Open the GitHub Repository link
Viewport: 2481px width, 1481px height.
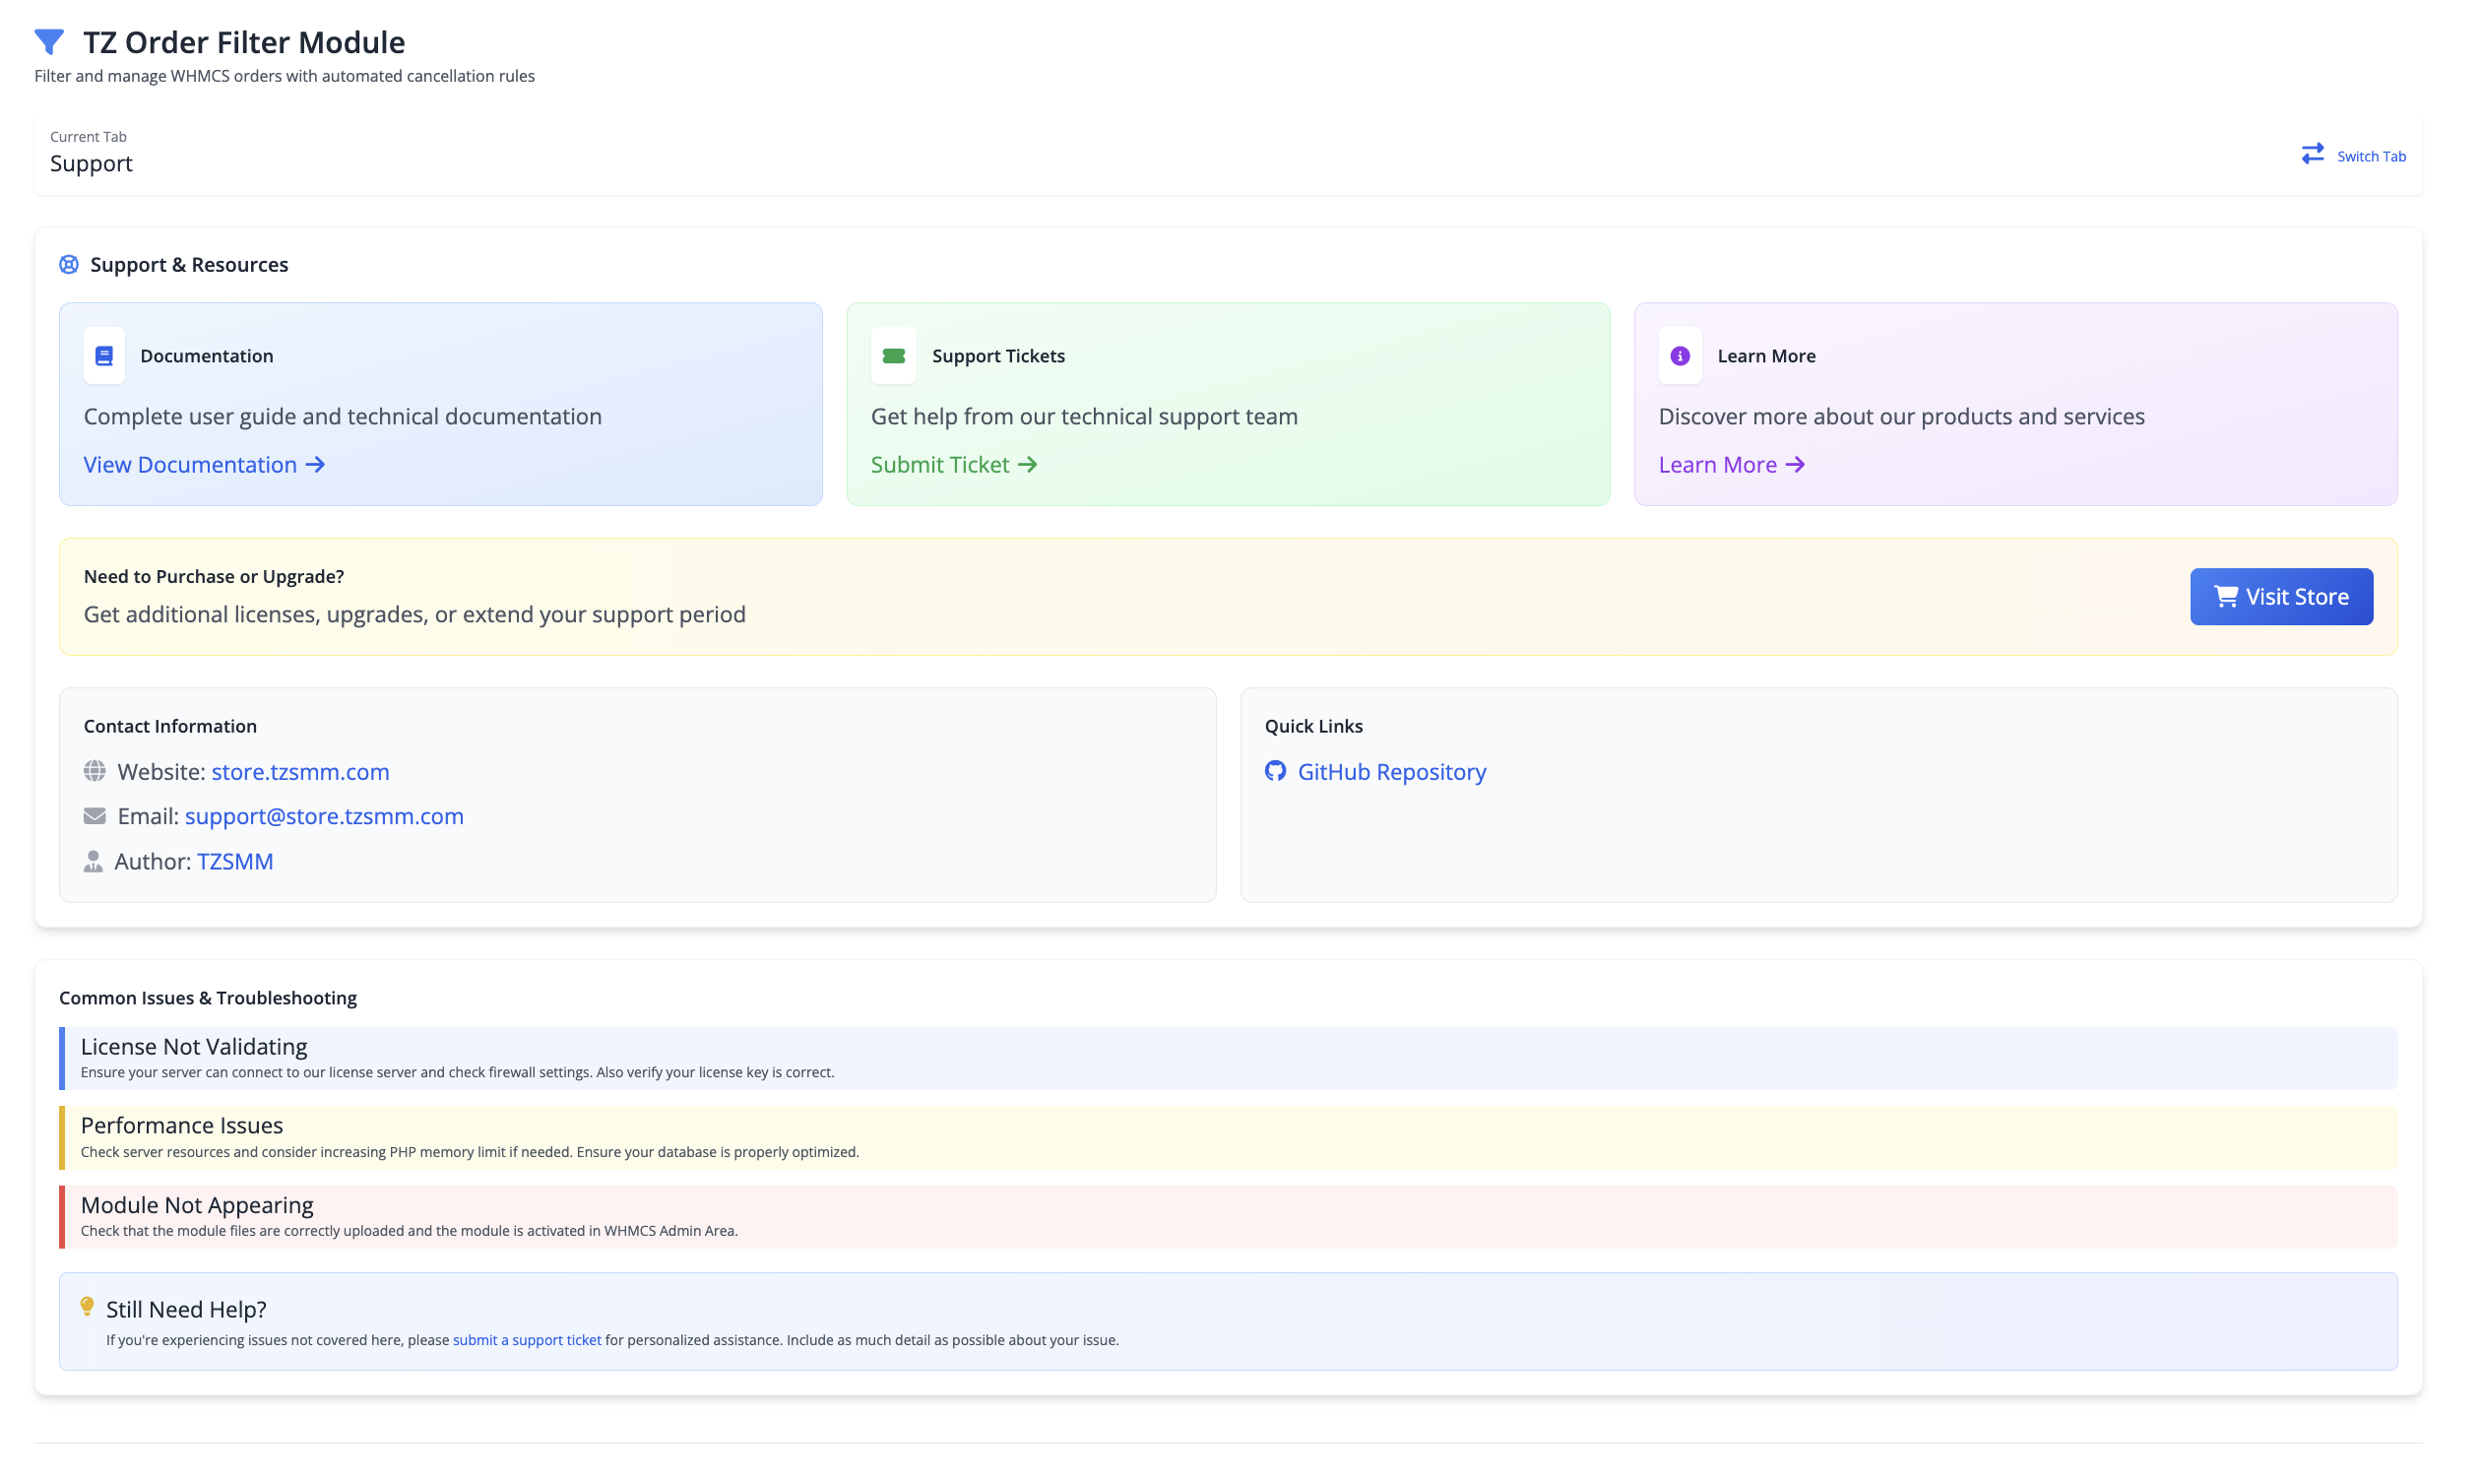pos(1390,771)
